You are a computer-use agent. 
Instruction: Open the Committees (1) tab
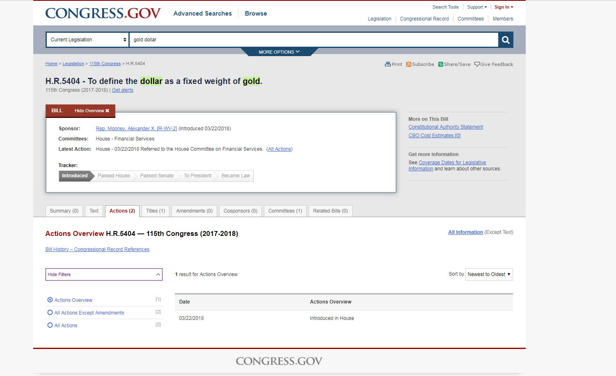285,211
